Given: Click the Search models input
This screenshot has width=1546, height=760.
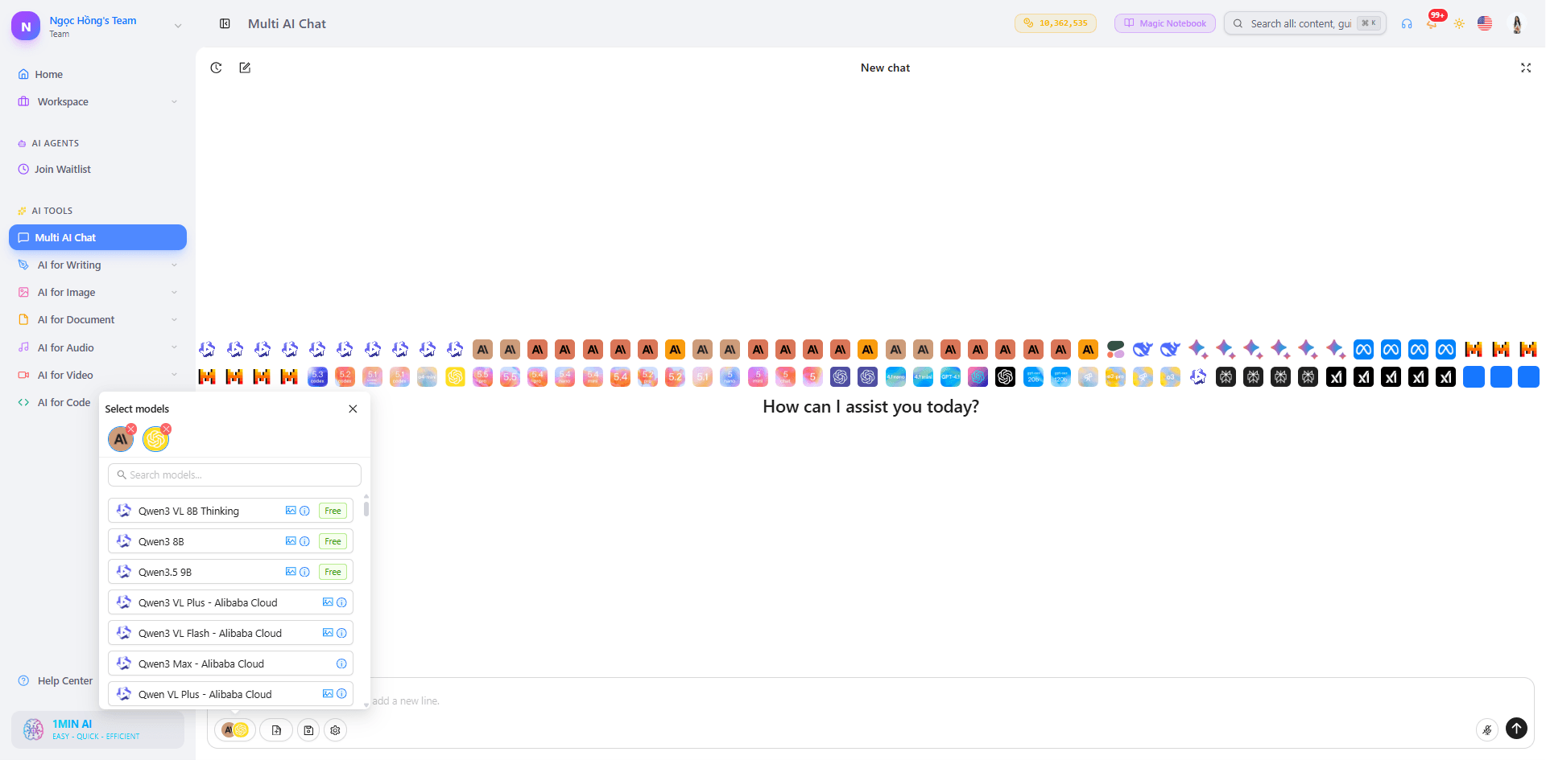Looking at the screenshot, I should [x=234, y=474].
